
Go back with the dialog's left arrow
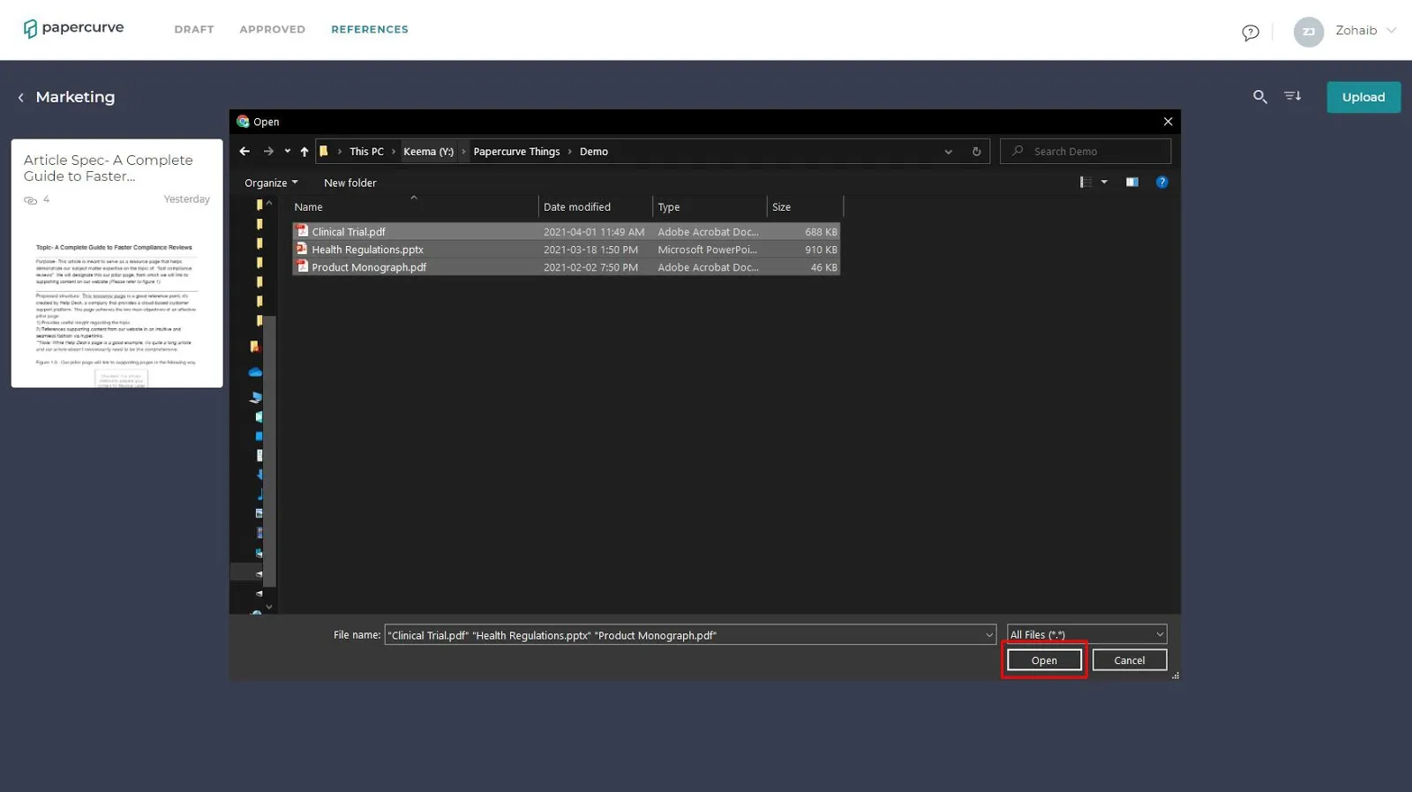click(x=244, y=152)
